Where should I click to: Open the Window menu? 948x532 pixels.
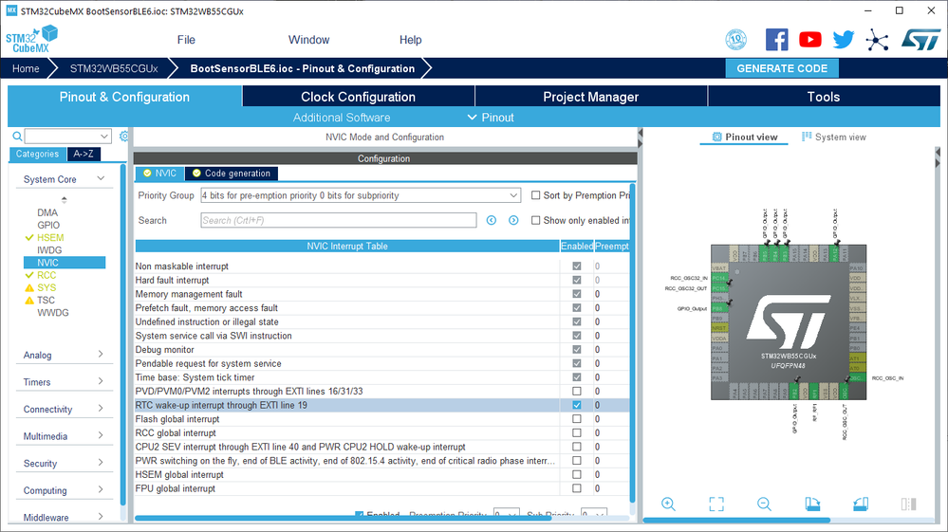pos(309,40)
